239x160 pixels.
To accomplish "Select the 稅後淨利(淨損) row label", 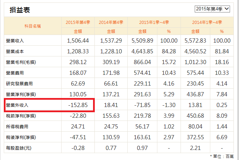I will point(21,137).
